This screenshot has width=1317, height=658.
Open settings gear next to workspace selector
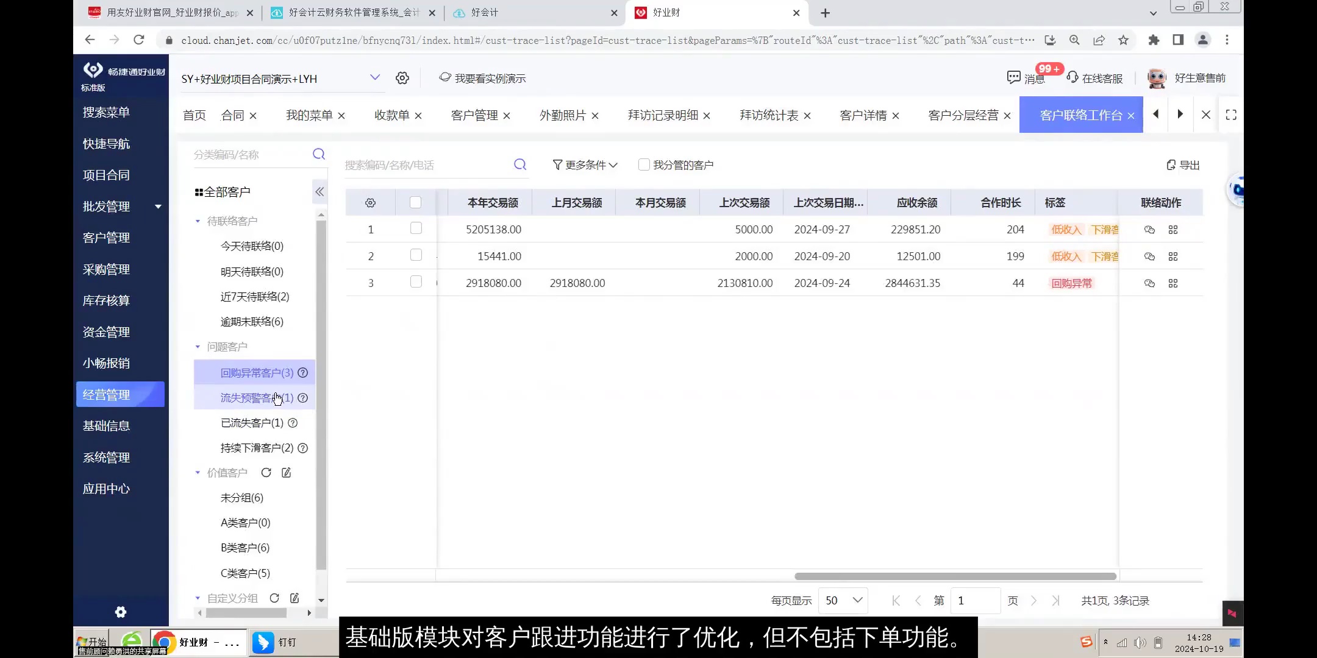[402, 78]
